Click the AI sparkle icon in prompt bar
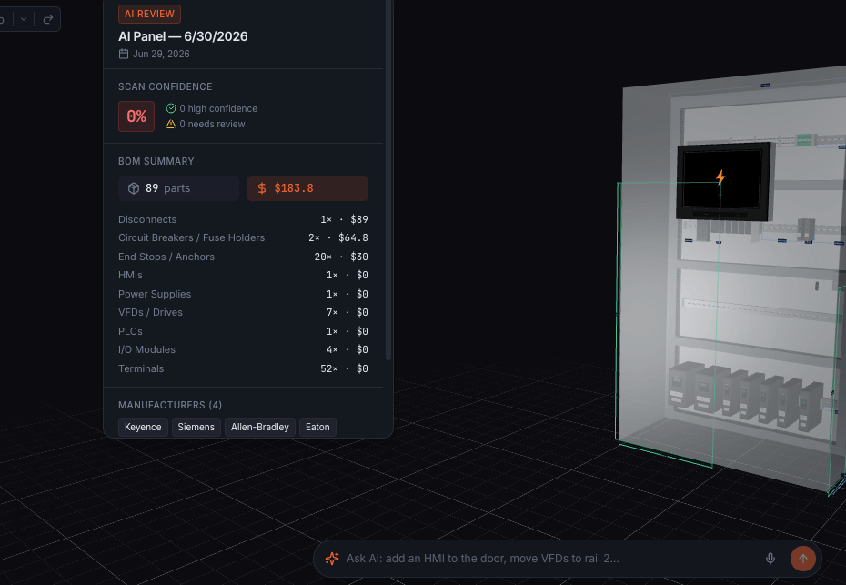 point(332,559)
